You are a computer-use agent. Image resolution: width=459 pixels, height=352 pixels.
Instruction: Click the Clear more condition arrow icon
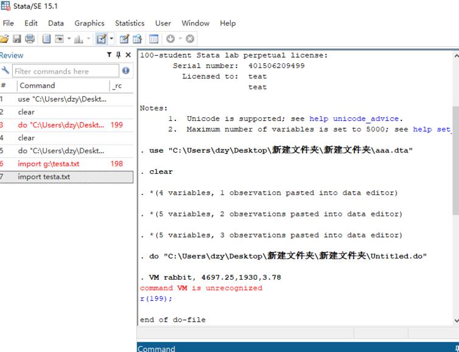point(170,38)
